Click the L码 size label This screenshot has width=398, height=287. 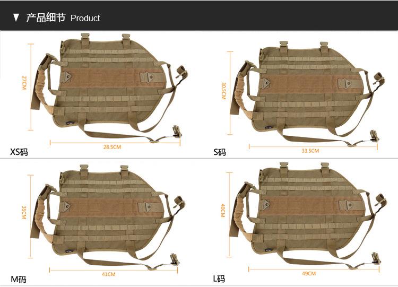219,279
